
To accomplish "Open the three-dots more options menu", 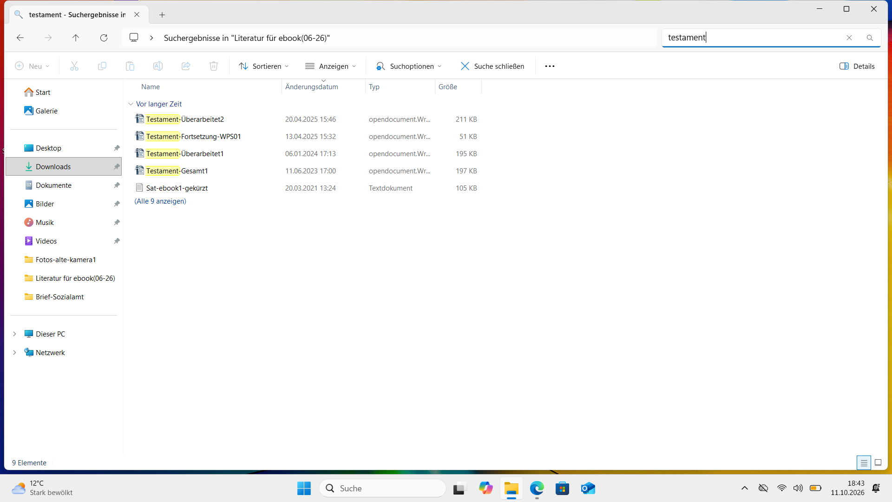I will (x=550, y=66).
